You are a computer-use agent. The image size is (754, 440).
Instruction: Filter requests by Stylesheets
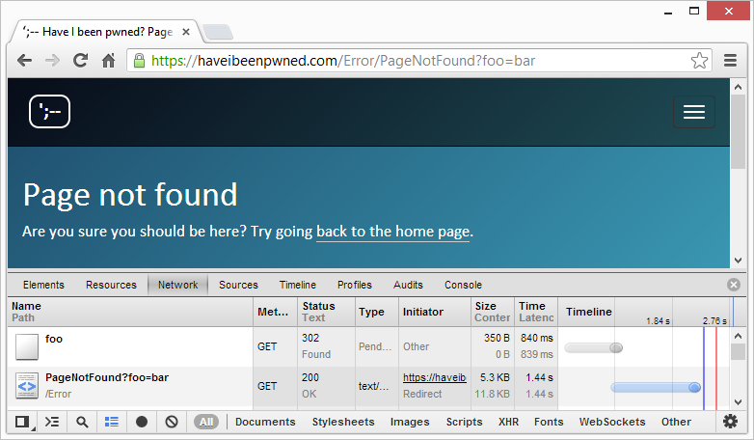(x=343, y=423)
